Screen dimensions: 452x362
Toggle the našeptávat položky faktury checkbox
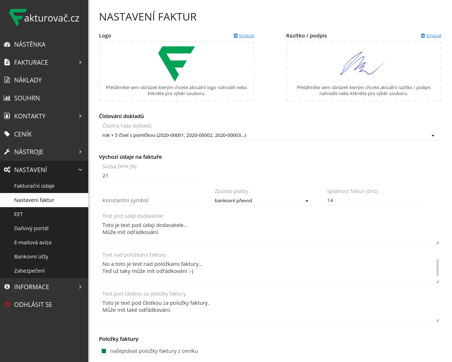pos(104,351)
